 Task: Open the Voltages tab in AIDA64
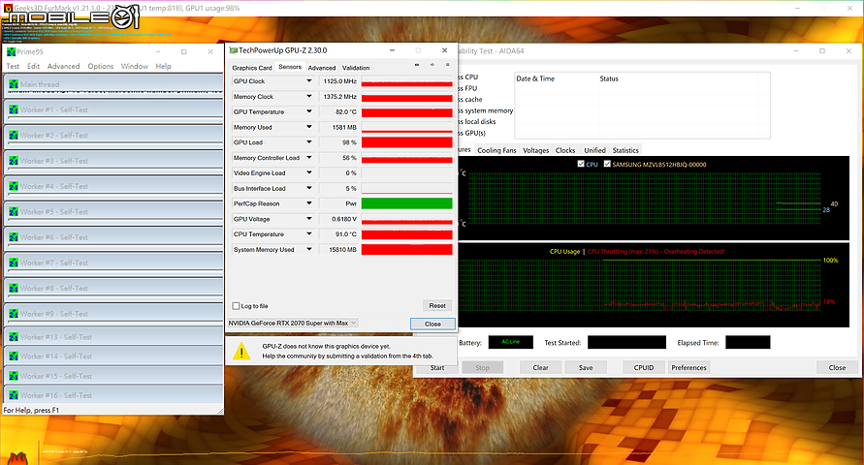536,150
